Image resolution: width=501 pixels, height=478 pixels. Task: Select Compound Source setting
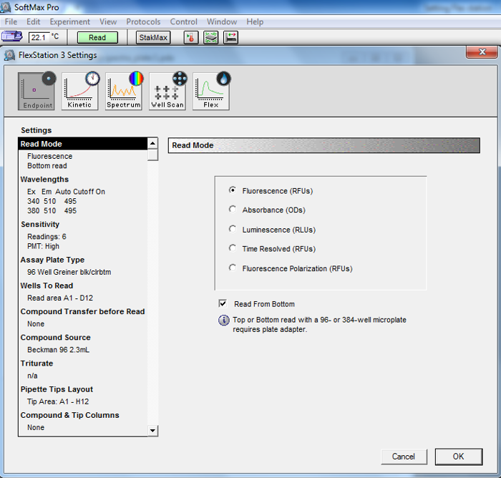(55, 338)
